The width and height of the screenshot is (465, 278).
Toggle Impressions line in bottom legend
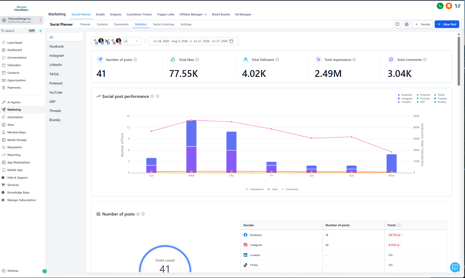tap(254, 189)
